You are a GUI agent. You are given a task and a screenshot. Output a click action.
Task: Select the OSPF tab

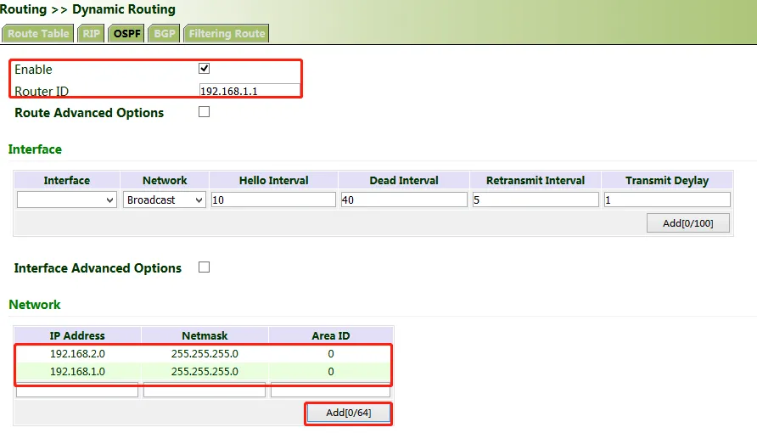pyautogui.click(x=126, y=34)
